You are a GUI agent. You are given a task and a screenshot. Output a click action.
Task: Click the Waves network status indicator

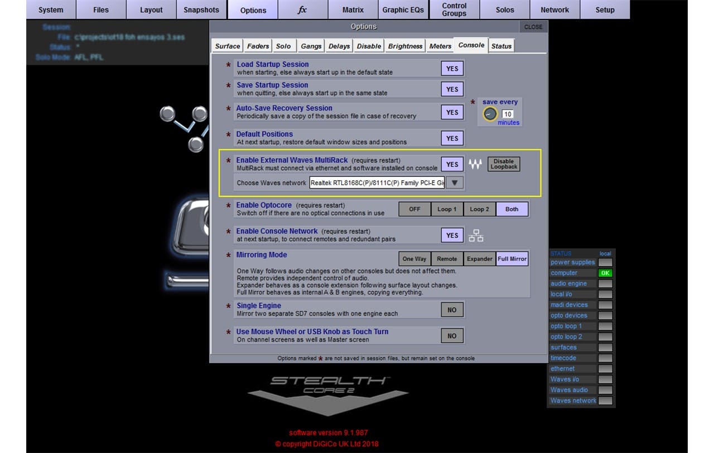(x=605, y=401)
